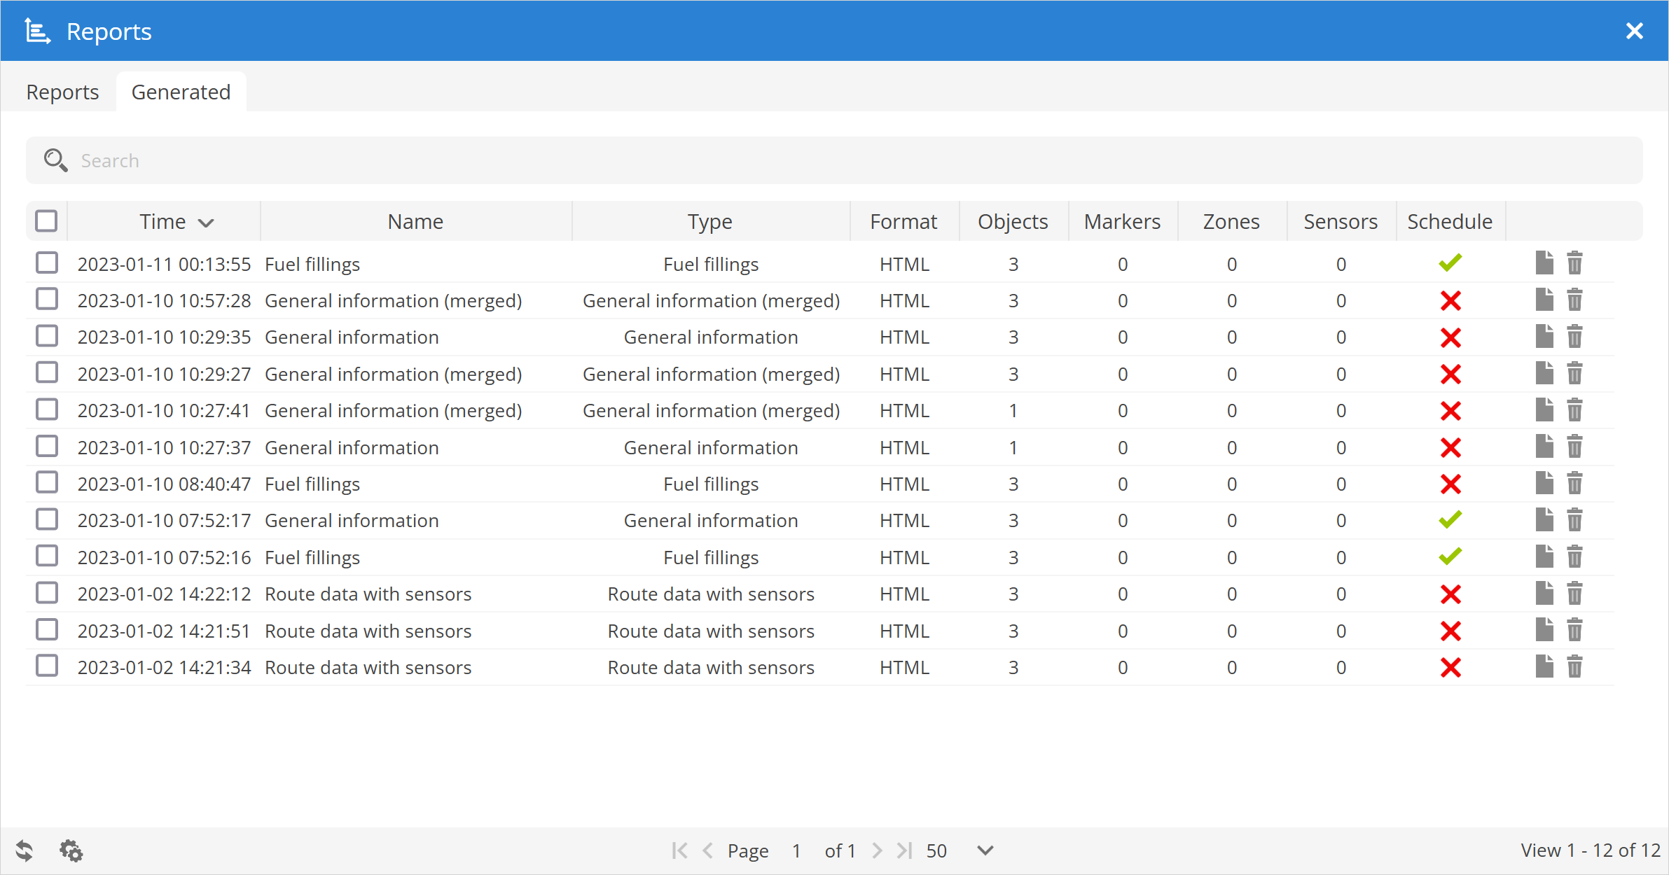This screenshot has width=1669, height=875.
Task: Open the 2023-01-10 10:29:35 General information report
Action: pos(1544,337)
